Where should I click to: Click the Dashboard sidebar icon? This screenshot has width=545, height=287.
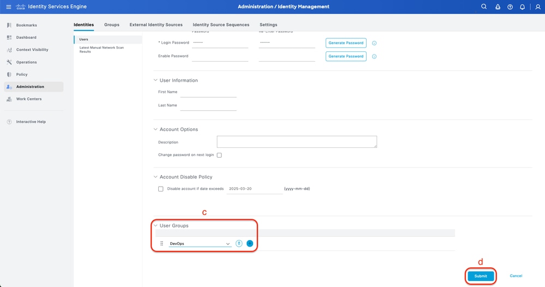(9, 38)
